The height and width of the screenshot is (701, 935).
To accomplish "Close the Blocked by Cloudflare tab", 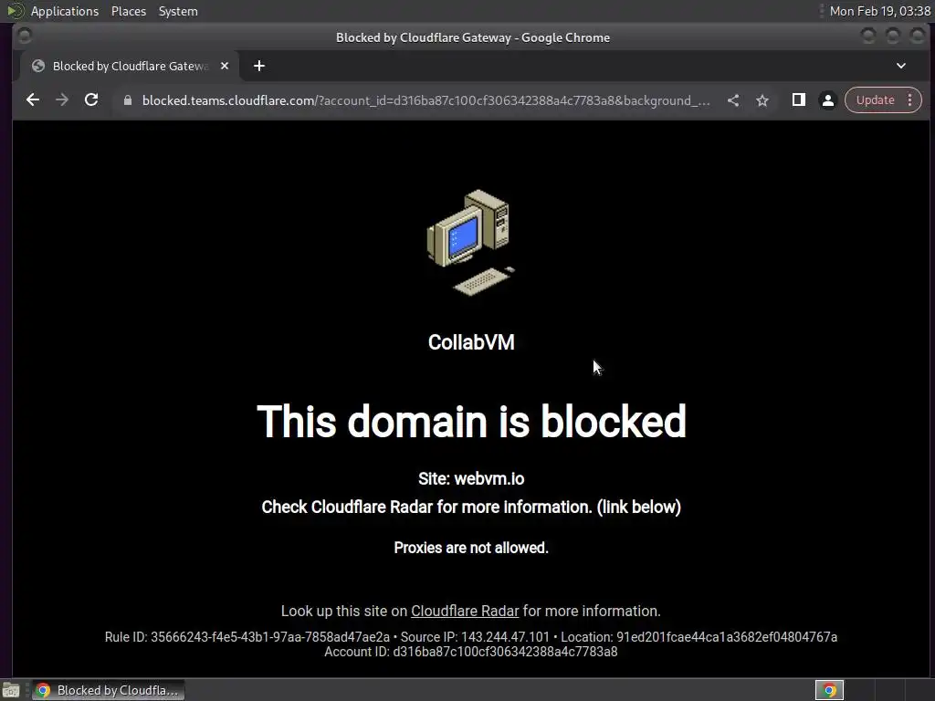I will 225,66.
